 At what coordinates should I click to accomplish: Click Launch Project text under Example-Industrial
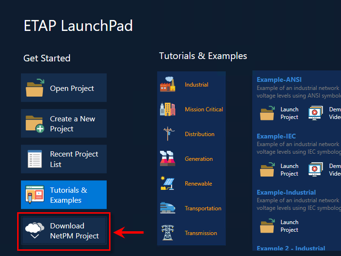(x=289, y=226)
